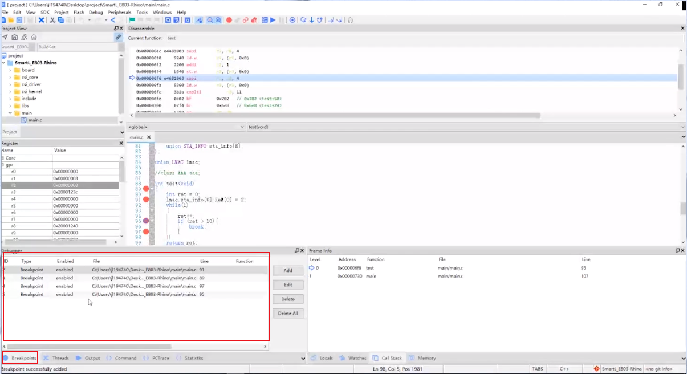This screenshot has height=374, width=687.
Task: Click the find magnifier toolbar icon
Action: [x=168, y=20]
